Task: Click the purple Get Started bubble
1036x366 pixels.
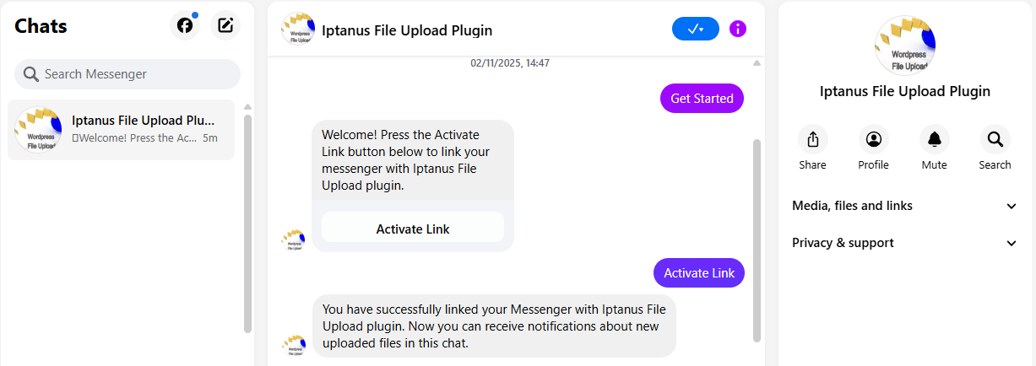Action: 702,99
